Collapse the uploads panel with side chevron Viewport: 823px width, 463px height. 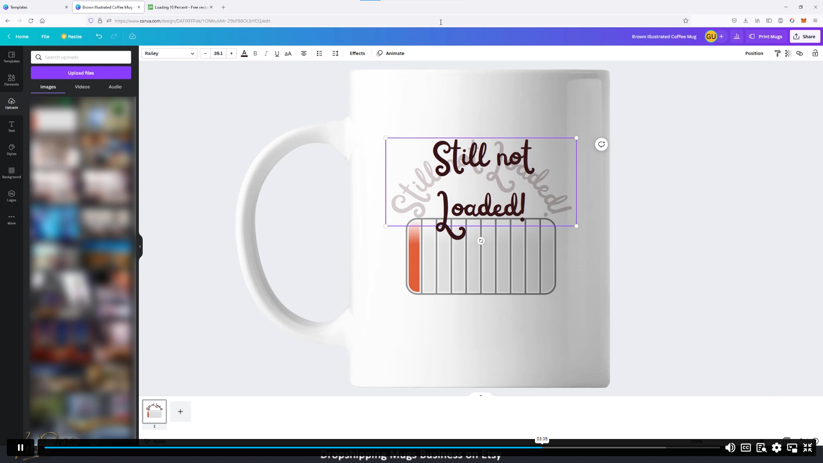click(x=139, y=247)
